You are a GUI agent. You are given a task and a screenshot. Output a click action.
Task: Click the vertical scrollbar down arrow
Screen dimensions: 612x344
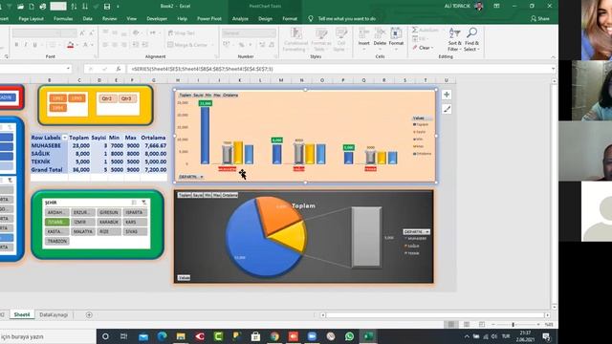[x=555, y=307]
